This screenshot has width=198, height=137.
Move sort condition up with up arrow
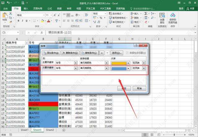click(102, 53)
